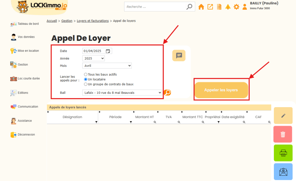
Task: Search in the Date exigibilité column
Action: point(244,122)
